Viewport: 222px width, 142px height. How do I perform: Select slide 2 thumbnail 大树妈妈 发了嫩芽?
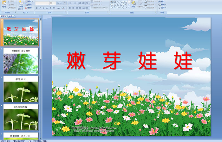coord(21,60)
